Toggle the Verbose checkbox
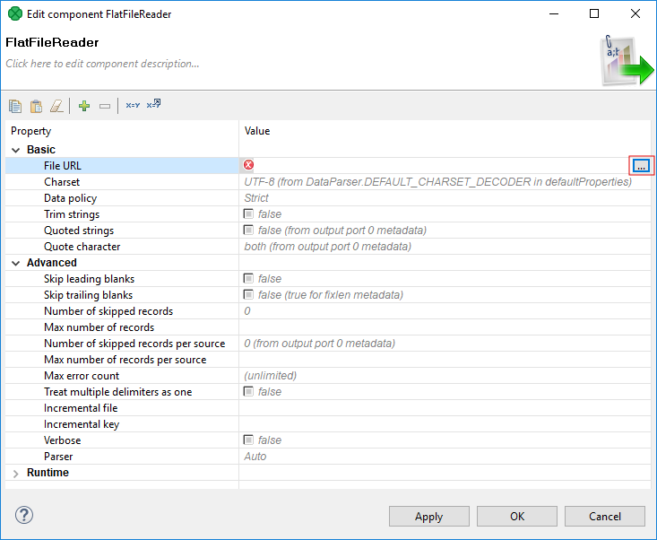This screenshot has width=657, height=540. (x=249, y=440)
